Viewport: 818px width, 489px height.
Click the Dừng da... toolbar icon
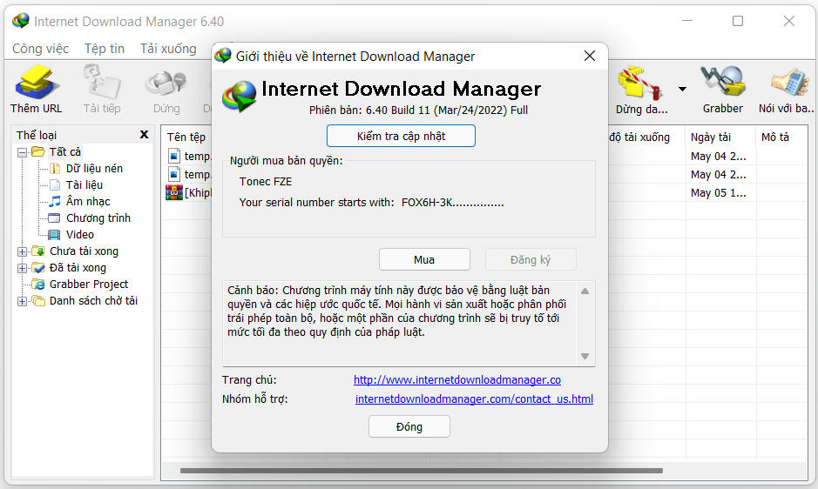(x=641, y=89)
